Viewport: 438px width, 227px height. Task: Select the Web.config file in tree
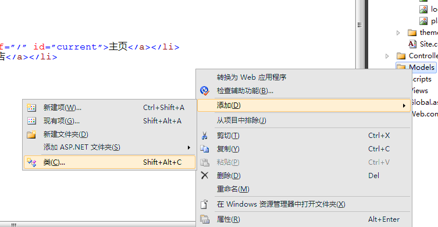click(x=425, y=114)
